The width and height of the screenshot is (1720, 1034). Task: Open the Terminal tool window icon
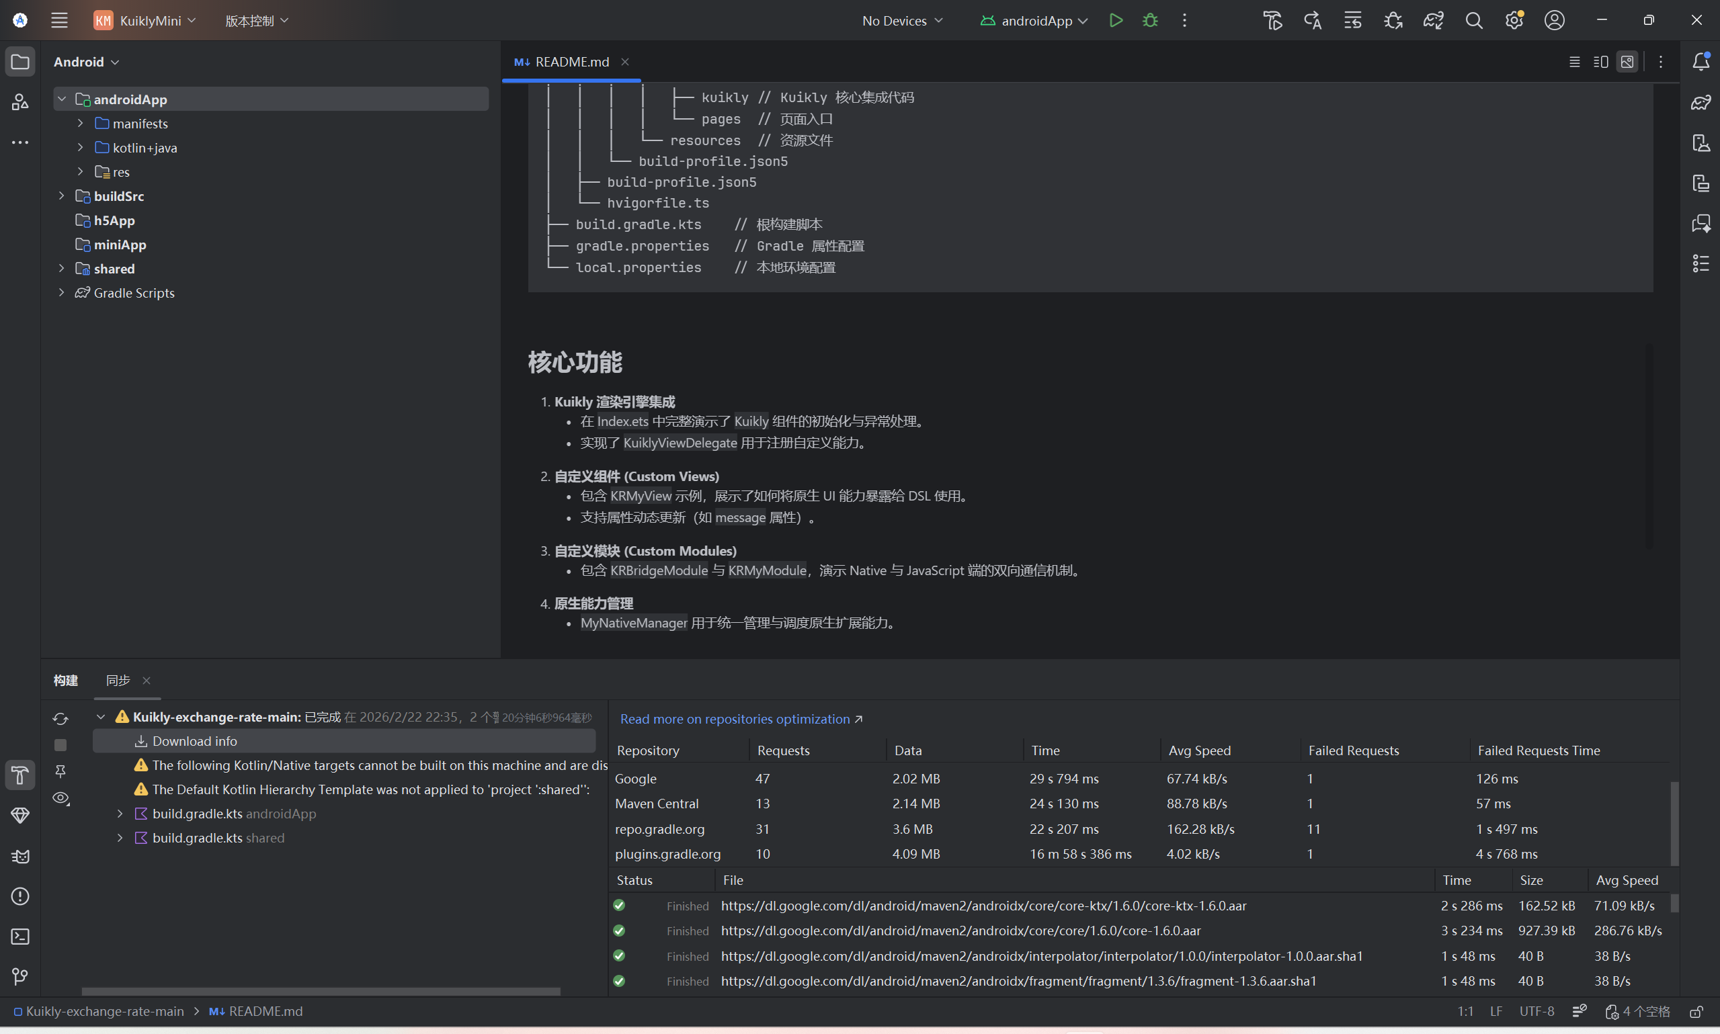[20, 937]
